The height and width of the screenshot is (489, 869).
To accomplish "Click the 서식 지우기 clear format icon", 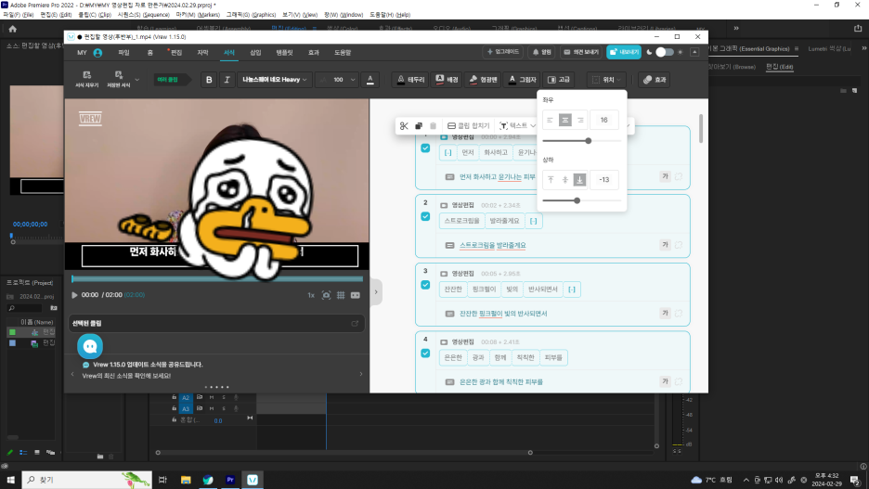I will click(87, 79).
